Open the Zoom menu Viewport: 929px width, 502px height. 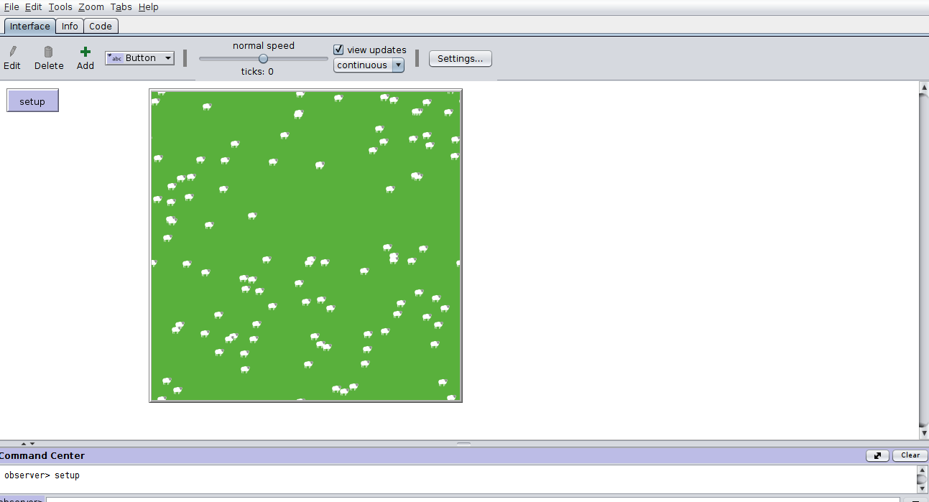click(x=91, y=6)
